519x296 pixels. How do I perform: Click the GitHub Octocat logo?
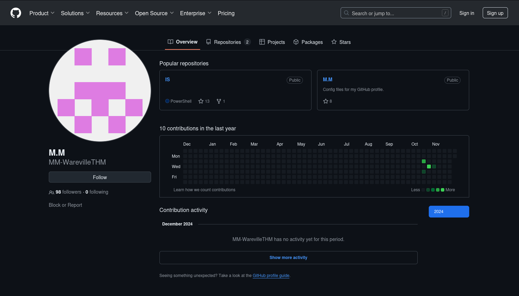point(16,13)
